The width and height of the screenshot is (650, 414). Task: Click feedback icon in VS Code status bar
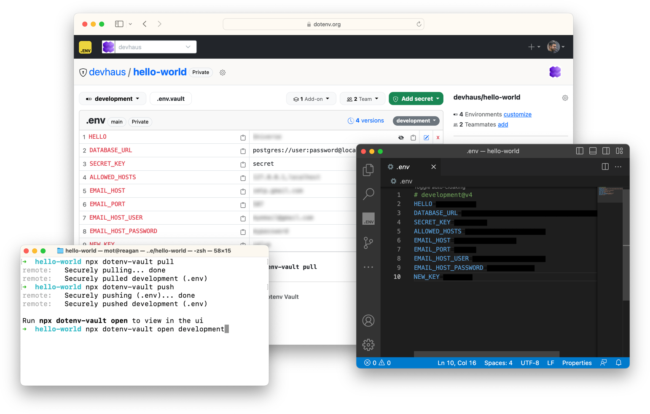(604, 363)
